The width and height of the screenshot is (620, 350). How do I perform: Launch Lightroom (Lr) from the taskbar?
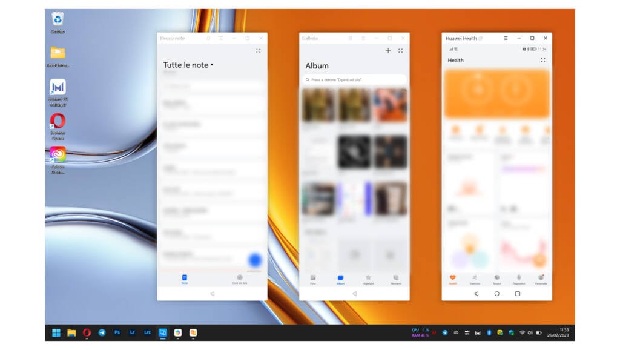tap(132, 332)
